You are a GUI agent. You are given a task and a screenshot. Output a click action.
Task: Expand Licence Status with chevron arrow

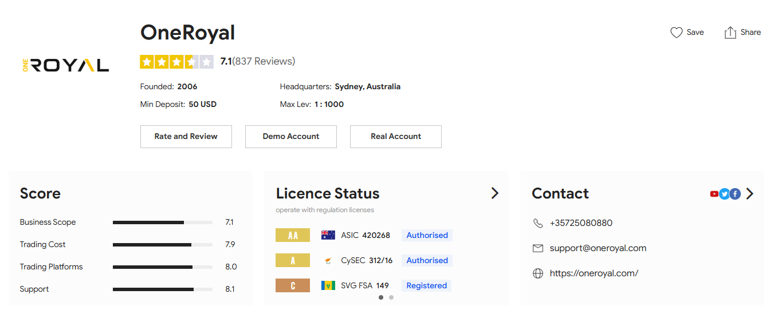pos(495,193)
